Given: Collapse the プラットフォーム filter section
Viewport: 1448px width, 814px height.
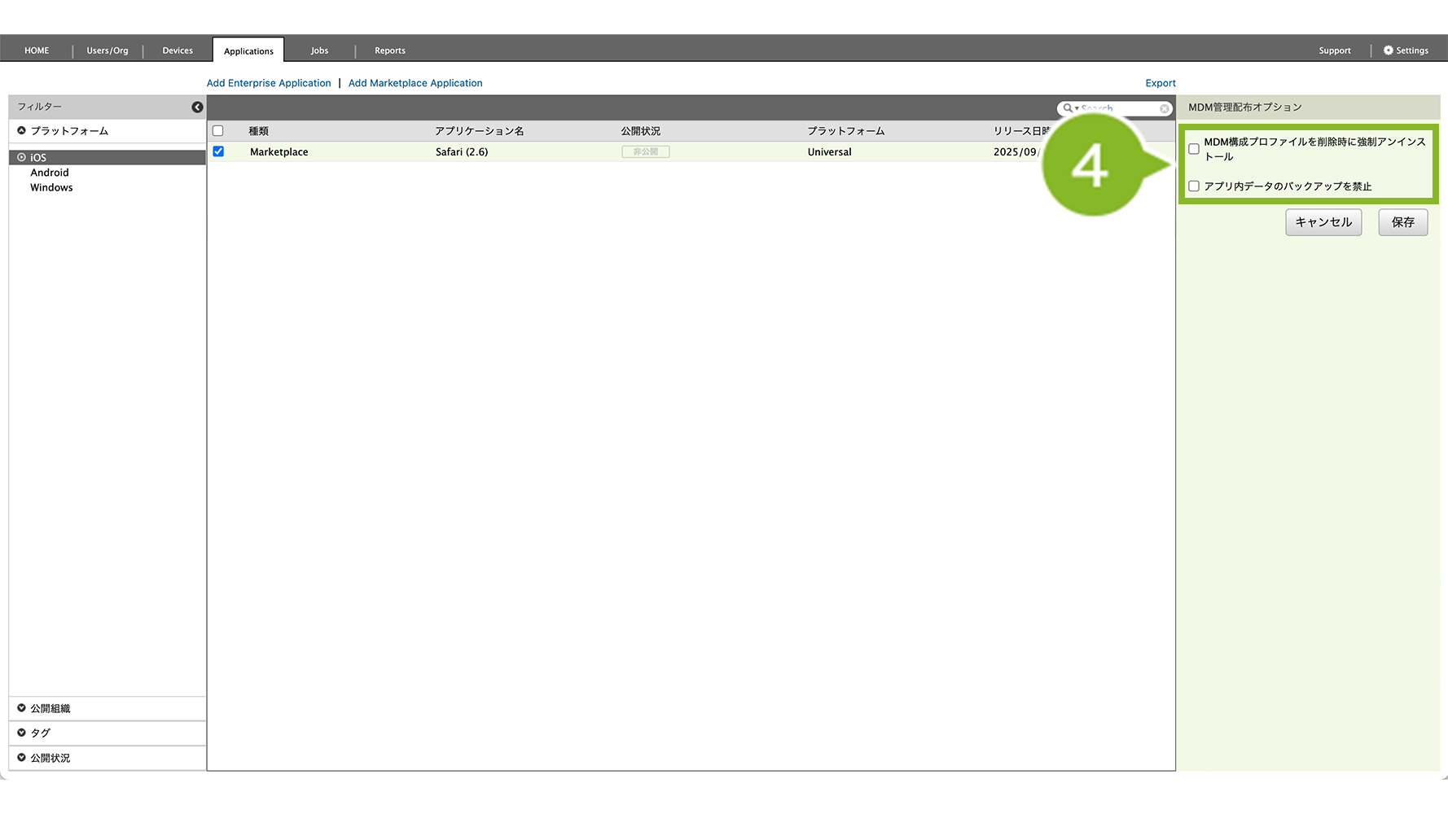Looking at the screenshot, I should 22,131.
